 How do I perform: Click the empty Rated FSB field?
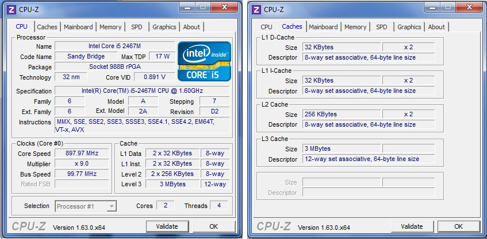[82, 184]
